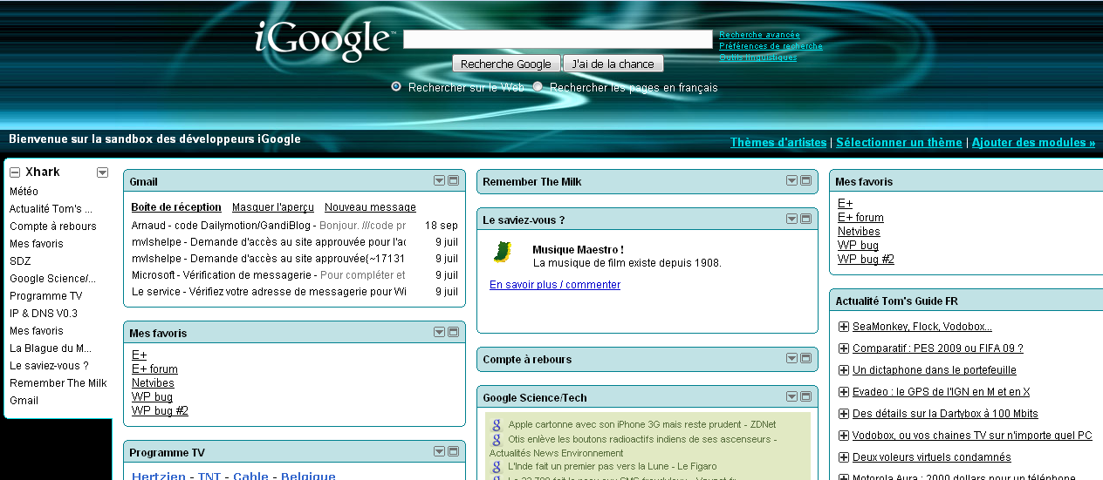Open WP bug #2 link in right Mes favoris

(x=866, y=260)
